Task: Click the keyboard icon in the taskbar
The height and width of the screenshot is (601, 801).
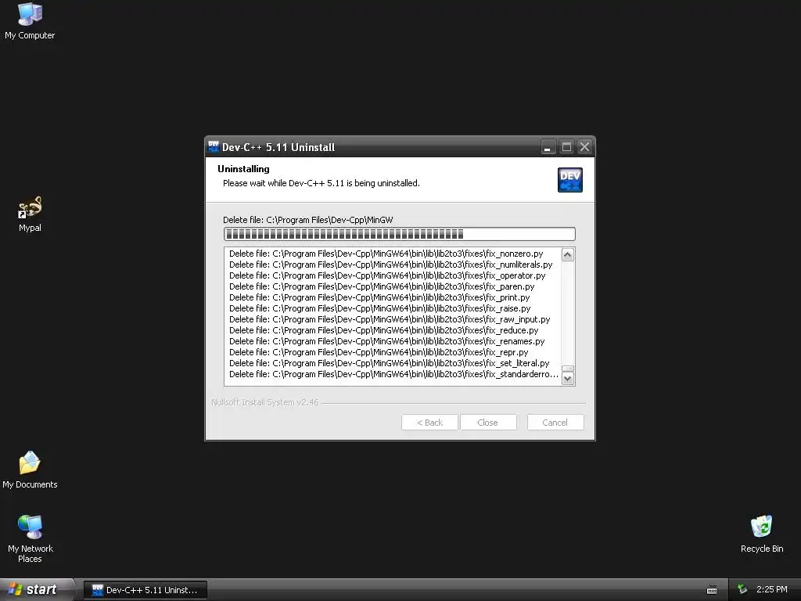Action: coord(712,590)
